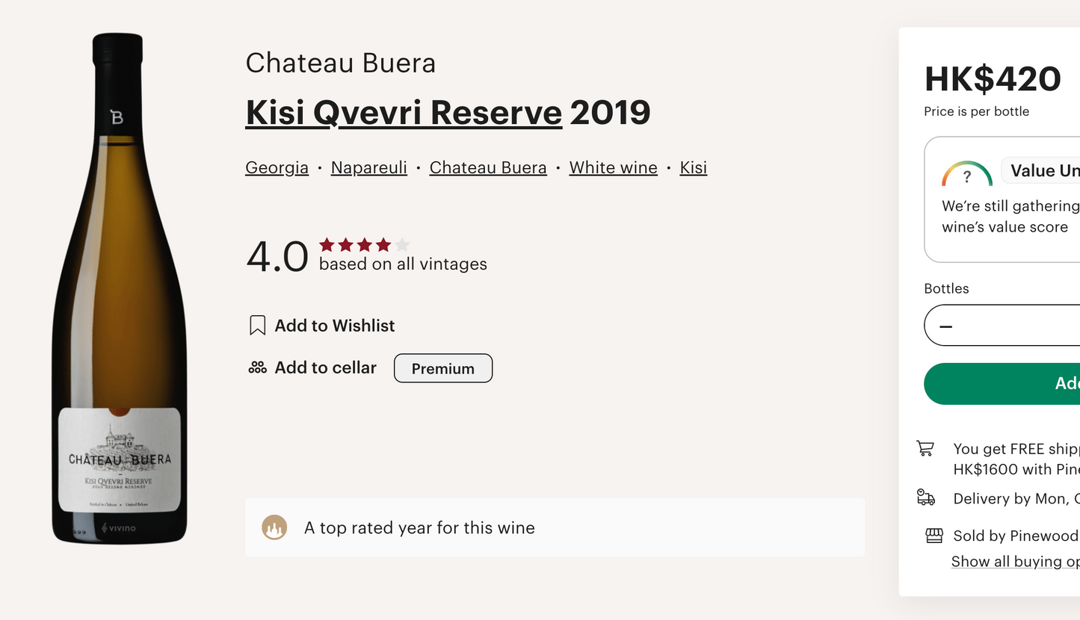The height and width of the screenshot is (620, 1080).
Task: Click the grape cluster cellar icon
Action: (x=257, y=368)
